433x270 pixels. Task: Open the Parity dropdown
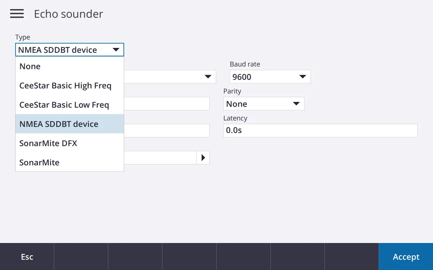point(264,104)
